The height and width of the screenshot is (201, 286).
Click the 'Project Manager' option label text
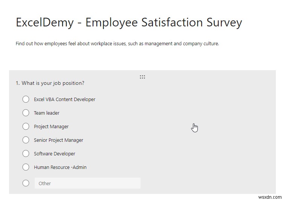pos(51,127)
